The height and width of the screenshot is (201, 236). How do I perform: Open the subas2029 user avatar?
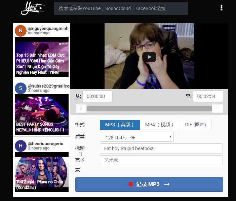[x=21, y=88]
